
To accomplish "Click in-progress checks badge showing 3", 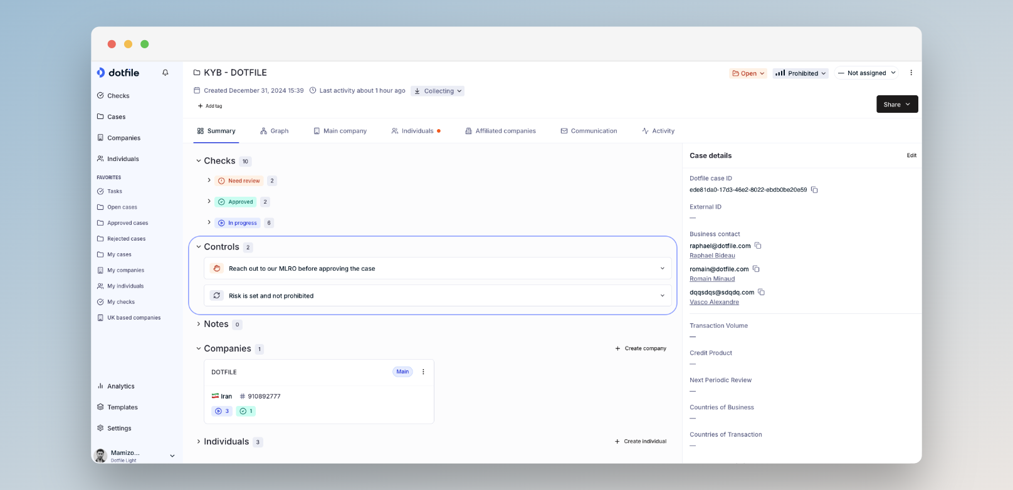I will click(x=222, y=411).
